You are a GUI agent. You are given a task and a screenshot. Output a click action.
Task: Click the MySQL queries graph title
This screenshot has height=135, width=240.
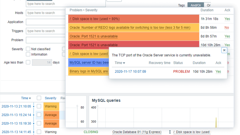(106, 100)
